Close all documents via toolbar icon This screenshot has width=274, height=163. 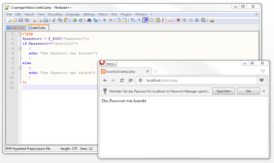tap(39, 20)
